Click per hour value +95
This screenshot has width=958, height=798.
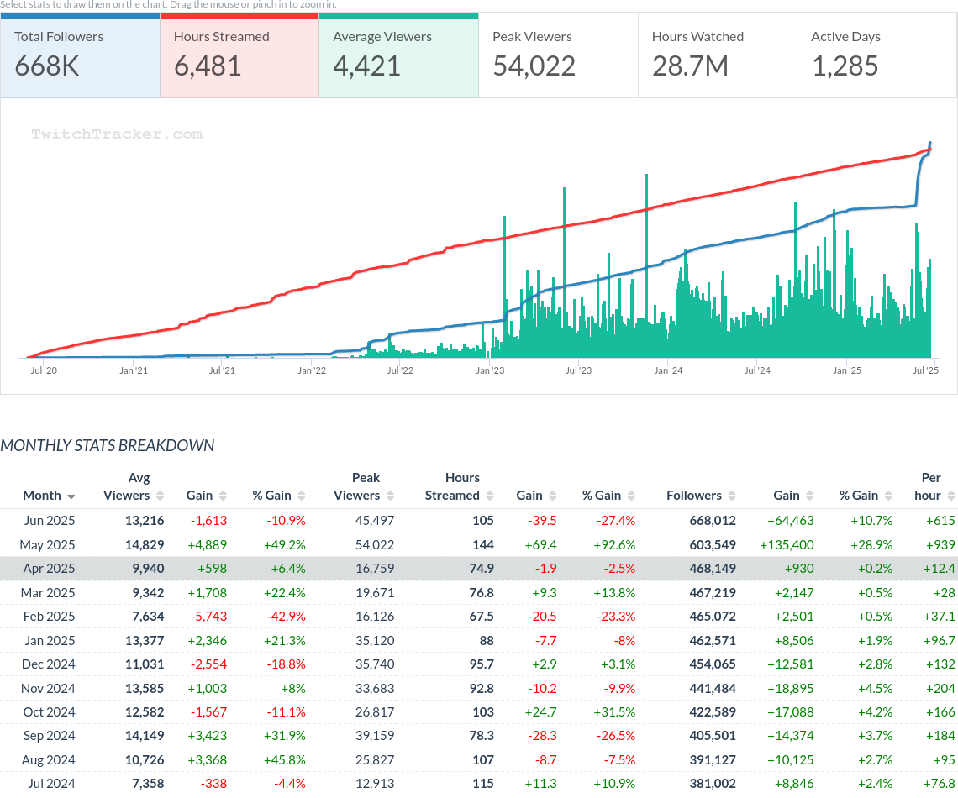click(944, 760)
